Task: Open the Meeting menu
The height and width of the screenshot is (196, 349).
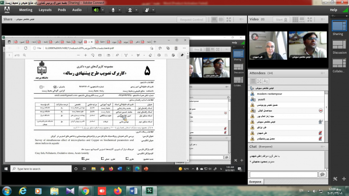Action: point(26,10)
